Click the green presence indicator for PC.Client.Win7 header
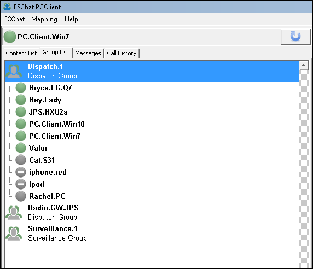The height and width of the screenshot is (269, 313). click(10, 37)
